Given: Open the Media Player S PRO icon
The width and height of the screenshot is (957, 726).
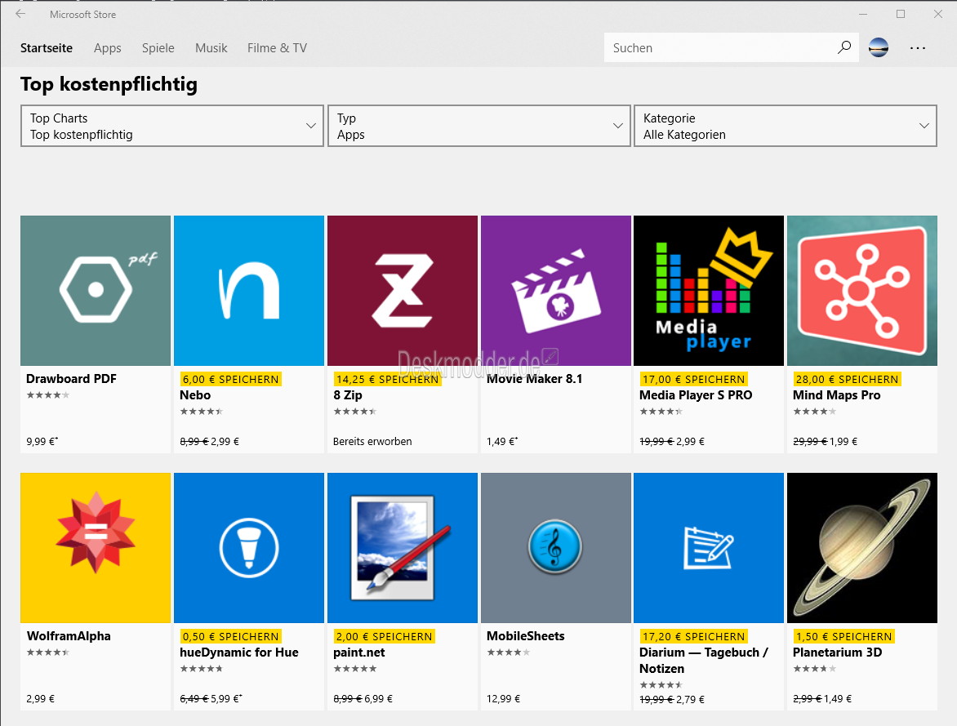Looking at the screenshot, I should point(709,291).
